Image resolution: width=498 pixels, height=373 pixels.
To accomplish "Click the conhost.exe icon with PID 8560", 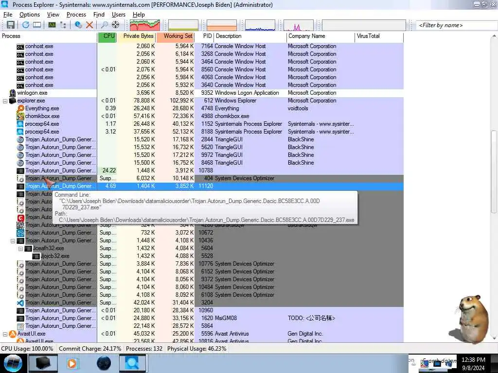I will coord(20,70).
